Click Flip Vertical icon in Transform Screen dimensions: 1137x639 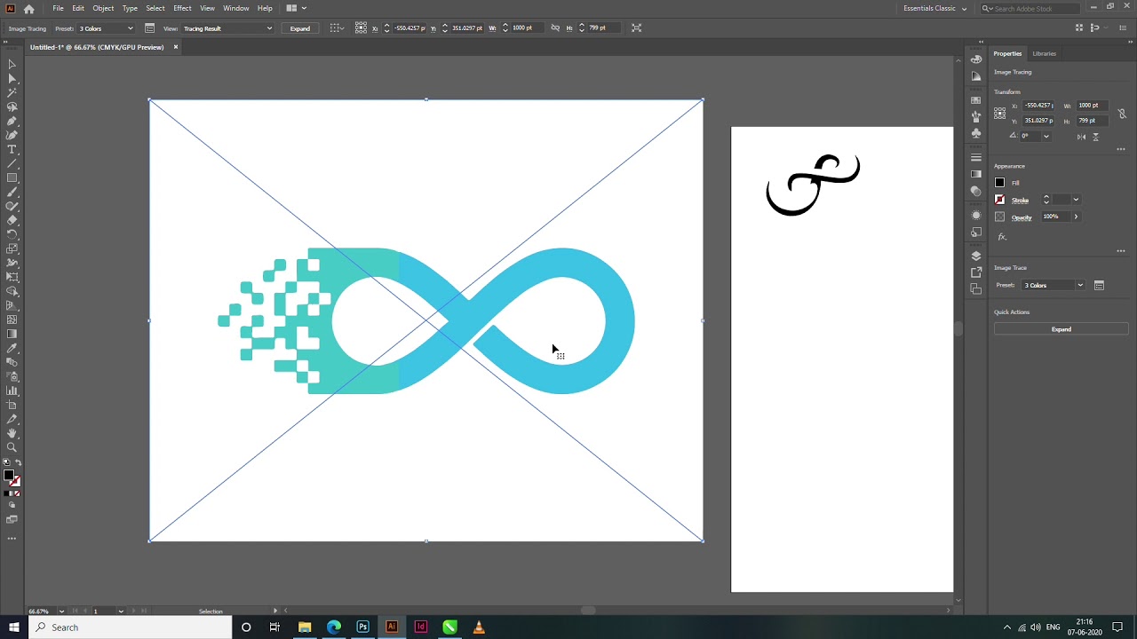pyautogui.click(x=1095, y=137)
